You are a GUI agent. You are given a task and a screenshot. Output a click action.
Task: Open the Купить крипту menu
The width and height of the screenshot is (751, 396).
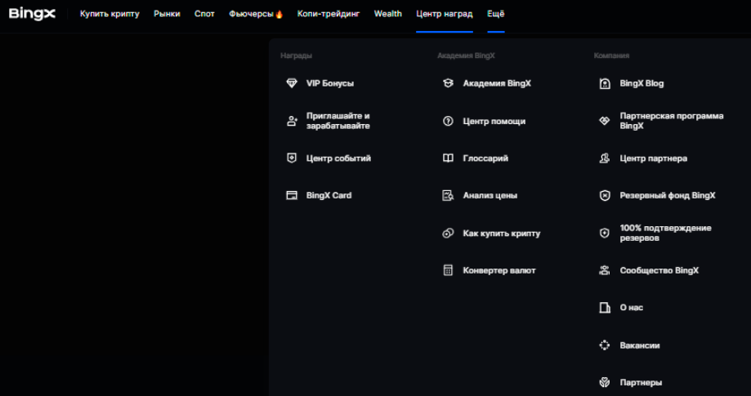coord(110,14)
